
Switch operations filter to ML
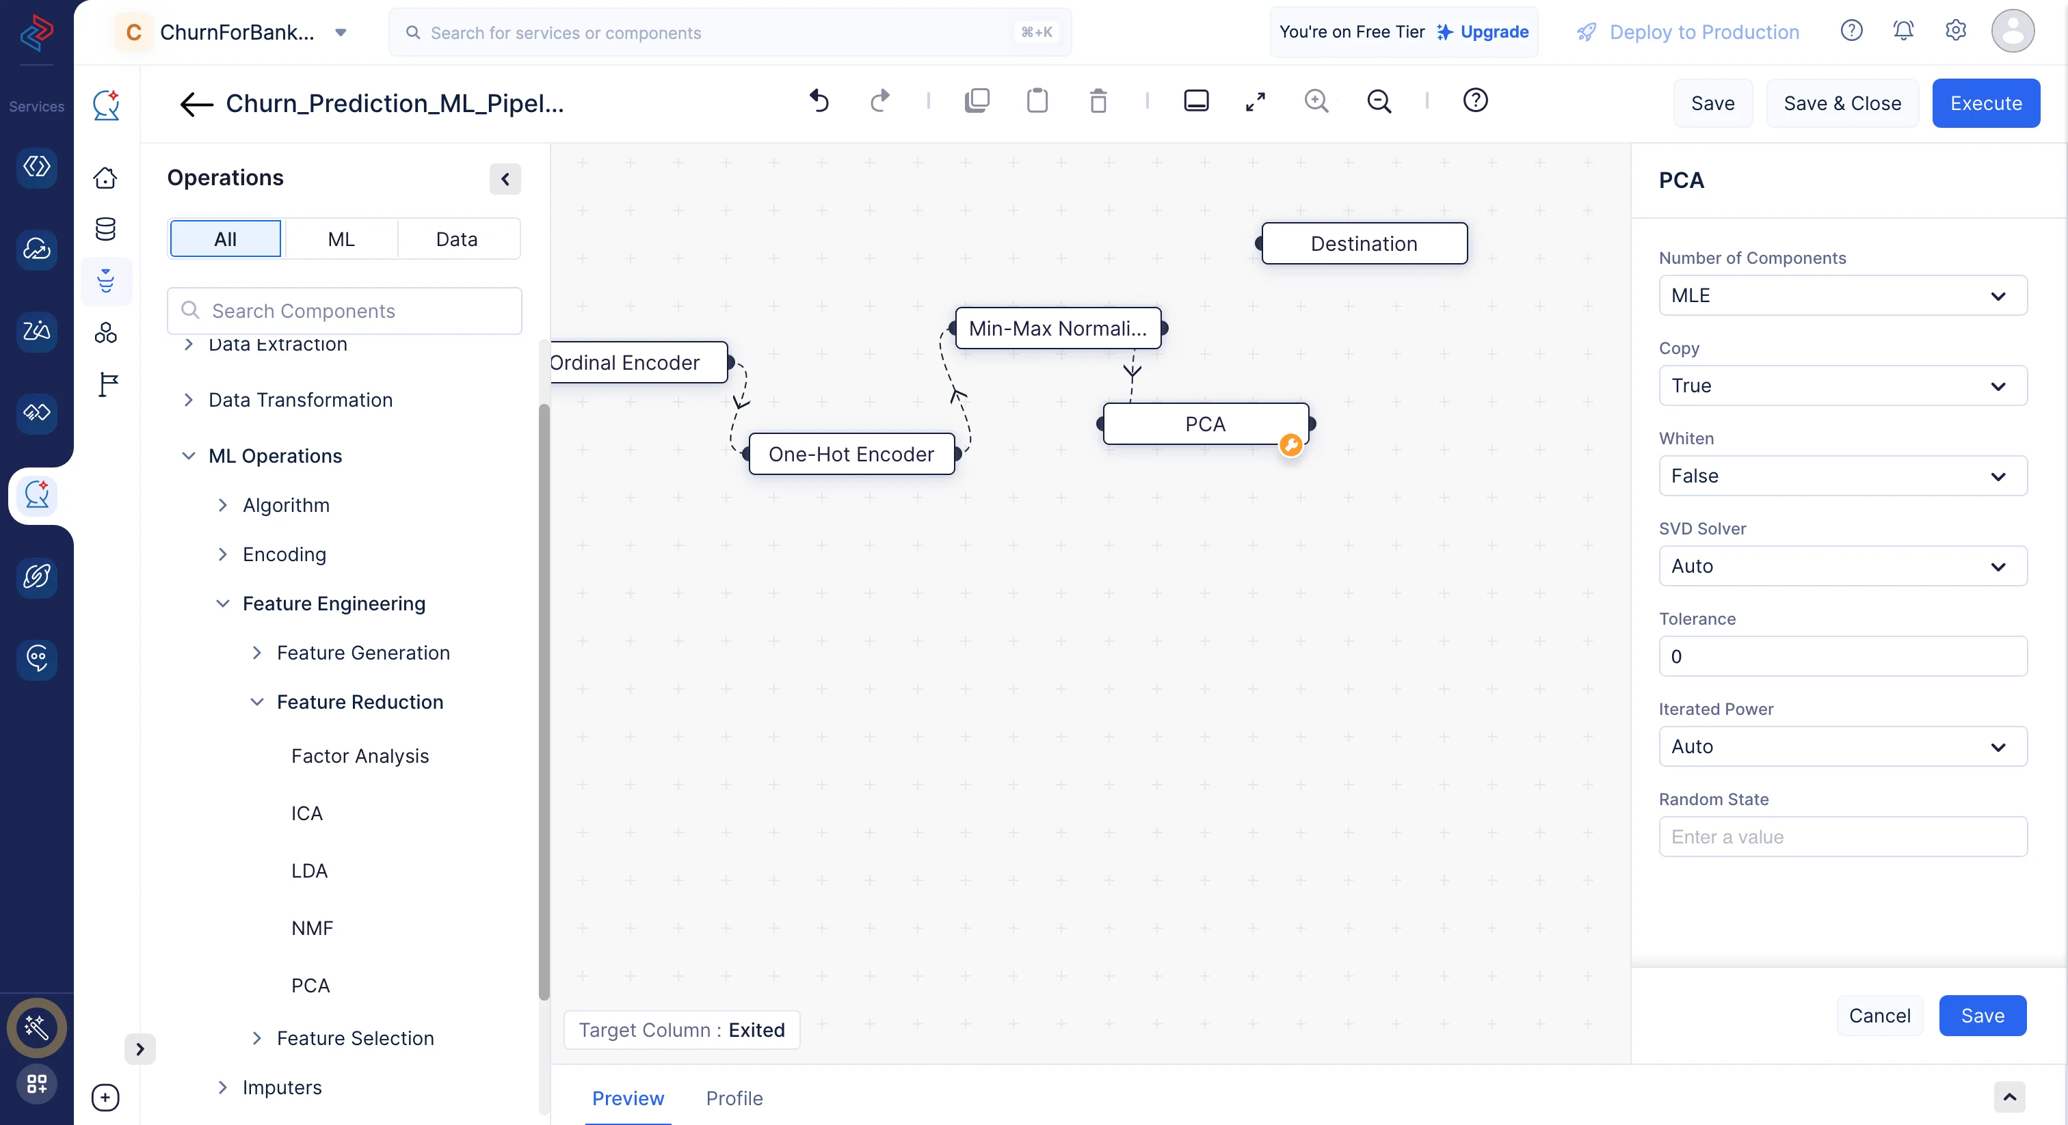pos(341,239)
